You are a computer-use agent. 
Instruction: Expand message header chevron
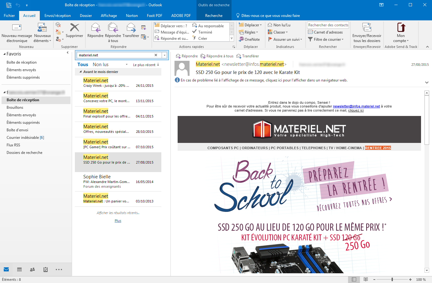click(x=427, y=82)
